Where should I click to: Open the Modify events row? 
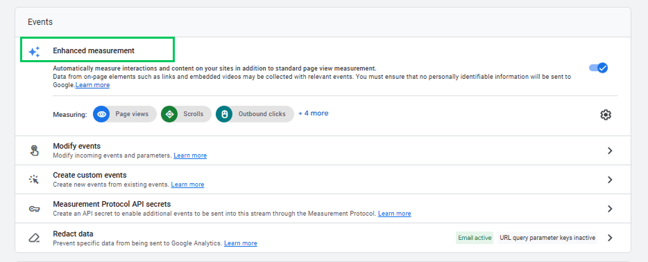click(x=323, y=151)
